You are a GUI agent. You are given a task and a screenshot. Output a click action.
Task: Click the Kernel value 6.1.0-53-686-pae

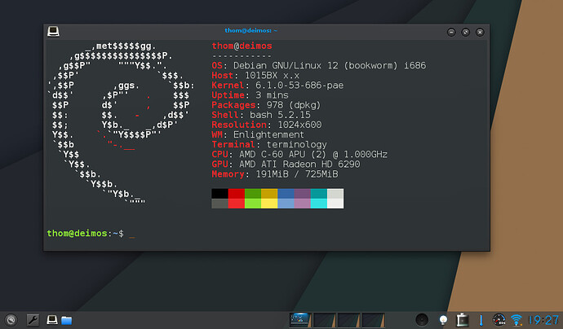click(x=299, y=86)
